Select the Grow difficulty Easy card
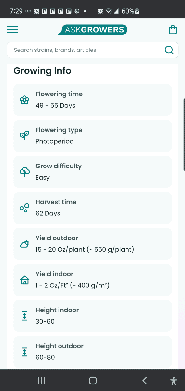Image resolution: width=185 pixels, height=391 pixels. [x=93, y=172]
